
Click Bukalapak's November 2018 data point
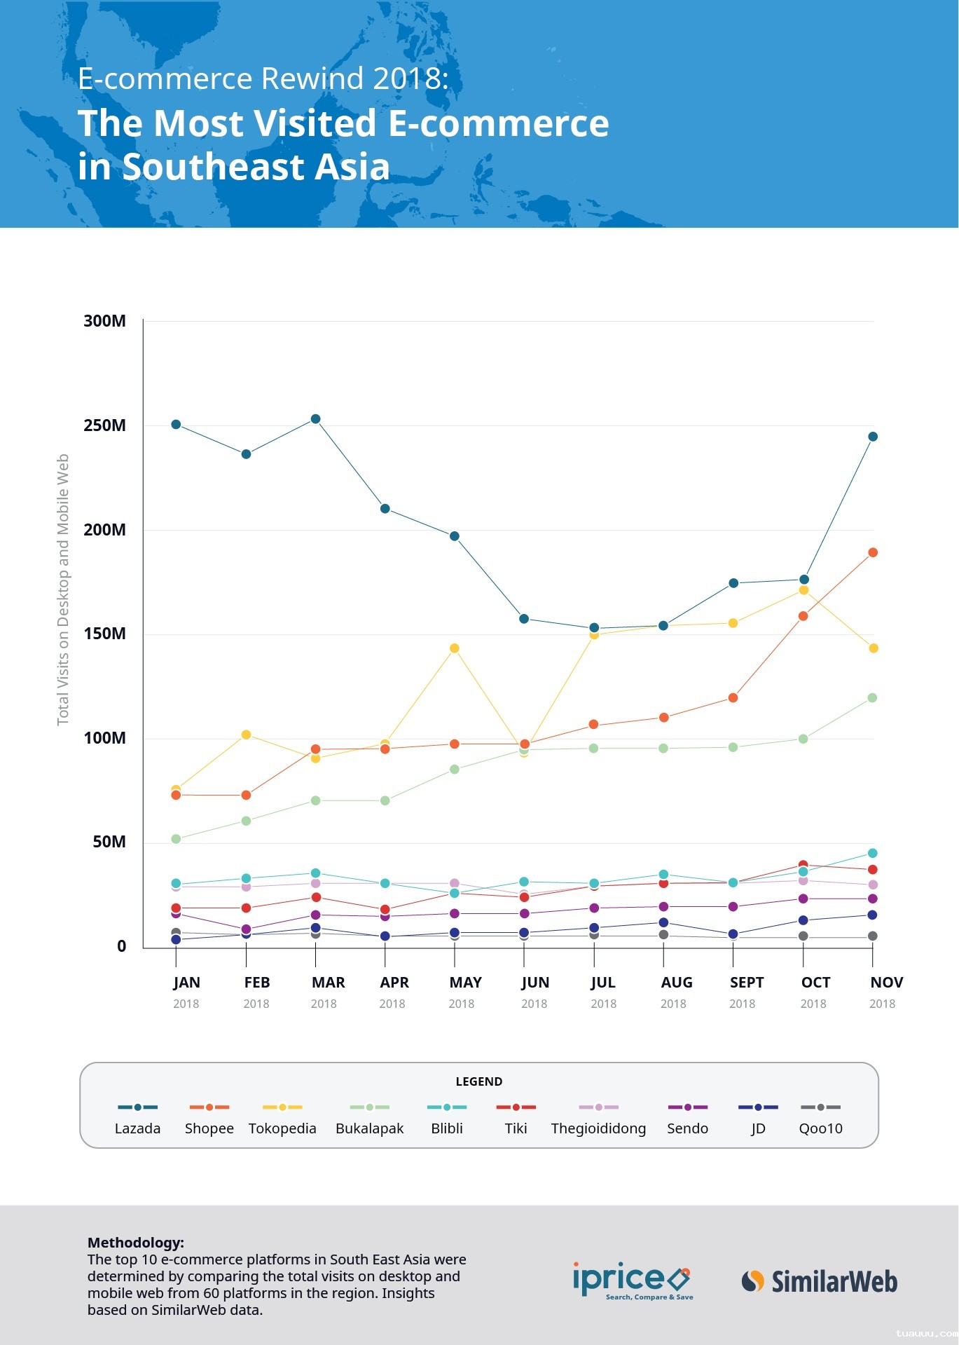[x=873, y=697]
